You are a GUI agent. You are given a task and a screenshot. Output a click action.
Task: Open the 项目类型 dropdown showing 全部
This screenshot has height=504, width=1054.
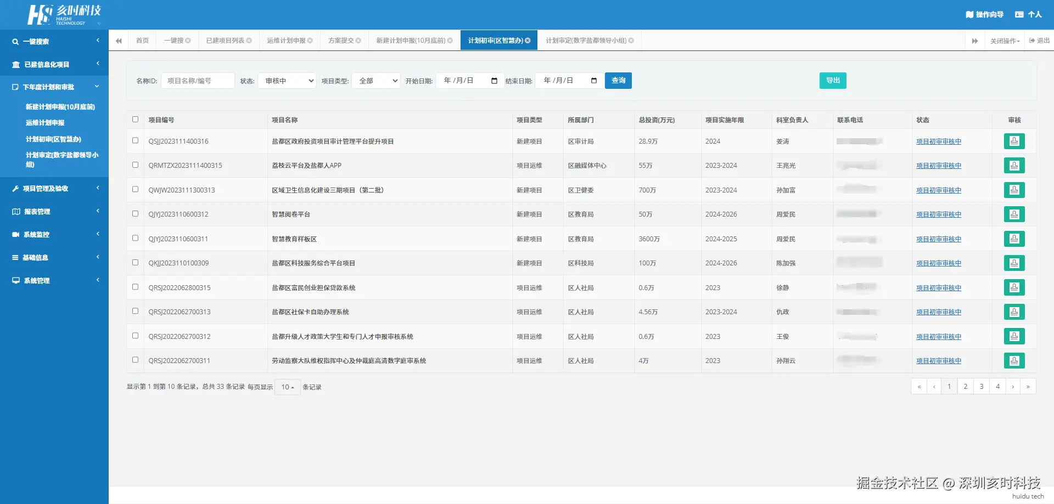(376, 81)
